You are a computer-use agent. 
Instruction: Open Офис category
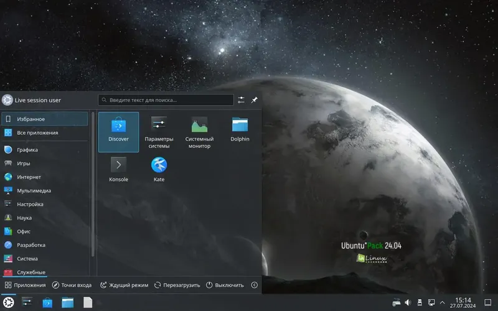point(45,231)
